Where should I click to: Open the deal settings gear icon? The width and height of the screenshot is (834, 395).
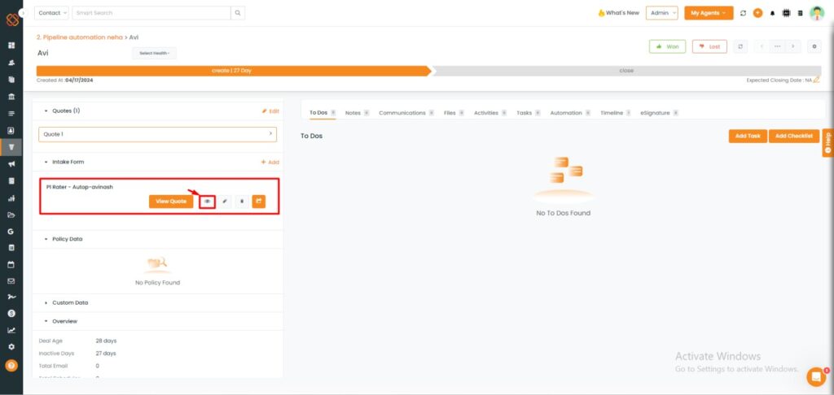pyautogui.click(x=814, y=46)
